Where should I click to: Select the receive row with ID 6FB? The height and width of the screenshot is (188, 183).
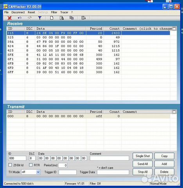click(x=88, y=63)
